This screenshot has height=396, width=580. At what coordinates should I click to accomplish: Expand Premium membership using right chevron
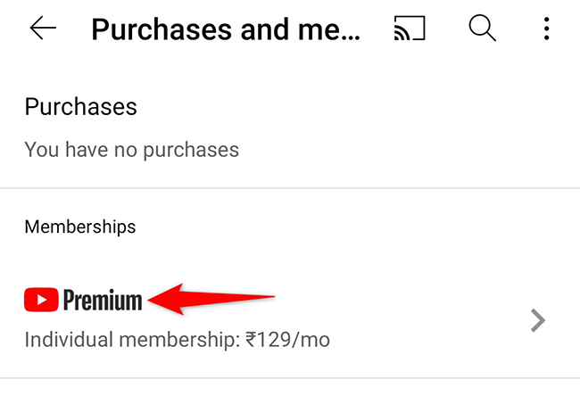click(537, 320)
